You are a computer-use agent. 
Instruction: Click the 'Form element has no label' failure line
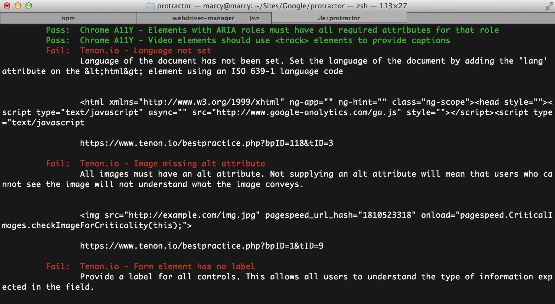click(x=194, y=266)
